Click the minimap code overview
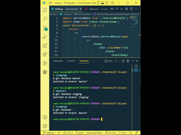The height and width of the screenshot is (135, 181). [134, 22]
